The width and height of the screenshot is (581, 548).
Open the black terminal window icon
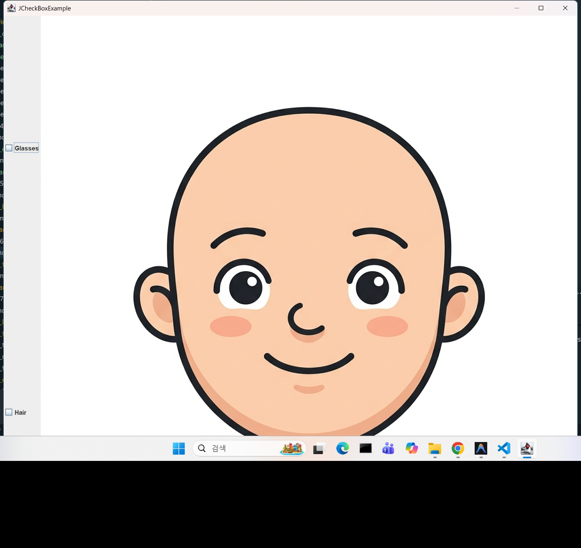pyautogui.click(x=365, y=449)
